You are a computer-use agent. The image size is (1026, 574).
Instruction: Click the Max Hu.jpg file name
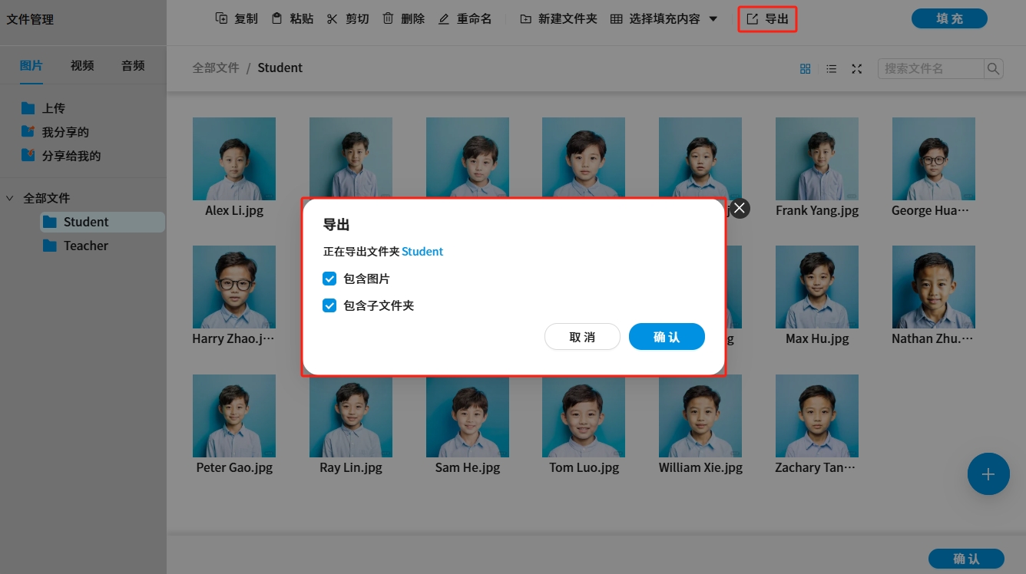tap(817, 338)
